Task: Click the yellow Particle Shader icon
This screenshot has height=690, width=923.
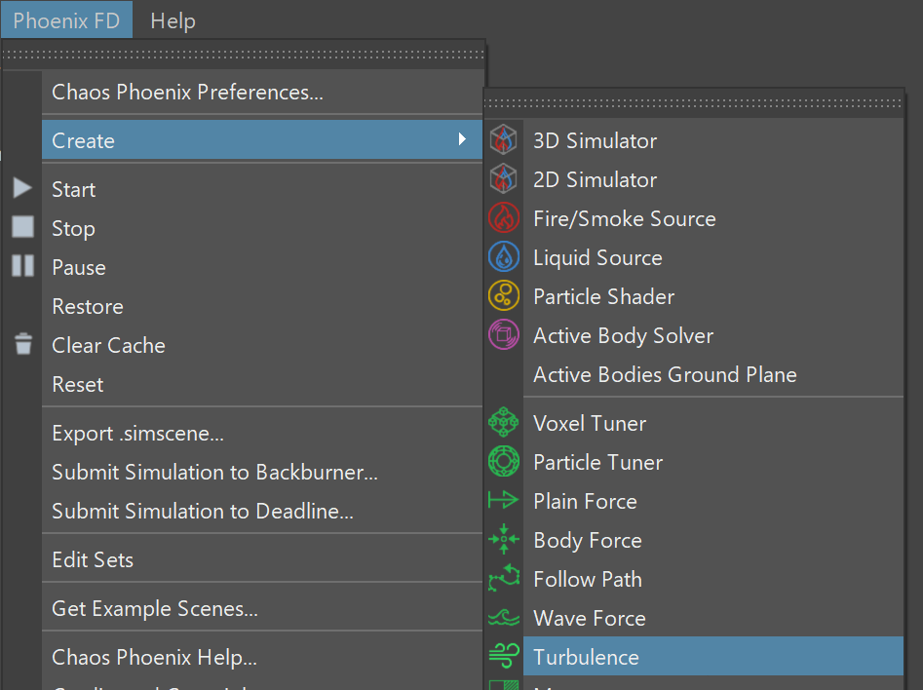Action: point(503,295)
